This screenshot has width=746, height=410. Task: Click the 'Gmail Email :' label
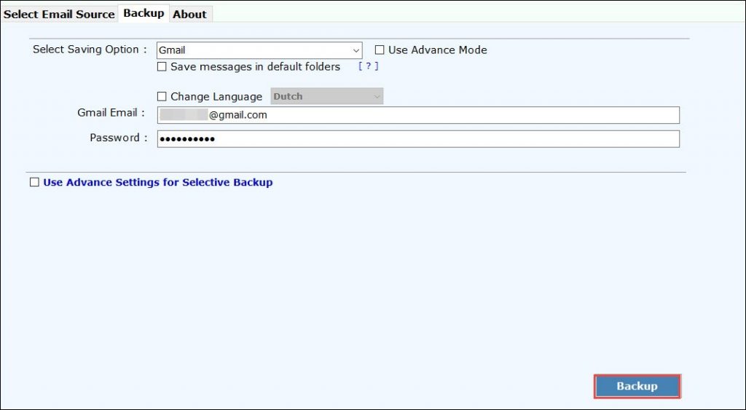(111, 113)
